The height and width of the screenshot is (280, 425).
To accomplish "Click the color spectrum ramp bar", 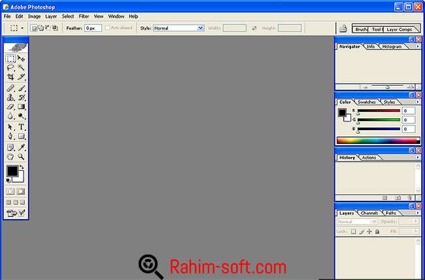I will (x=378, y=141).
